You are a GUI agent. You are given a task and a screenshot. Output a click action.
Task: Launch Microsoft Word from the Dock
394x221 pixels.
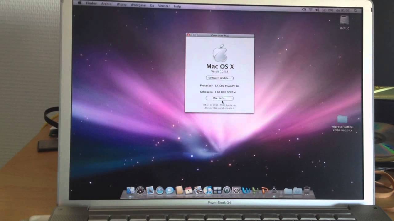tap(246, 191)
